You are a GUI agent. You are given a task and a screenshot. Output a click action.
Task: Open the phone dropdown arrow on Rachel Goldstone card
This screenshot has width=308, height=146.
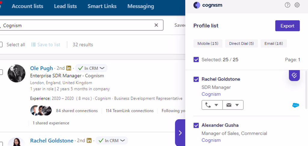coord(216,105)
